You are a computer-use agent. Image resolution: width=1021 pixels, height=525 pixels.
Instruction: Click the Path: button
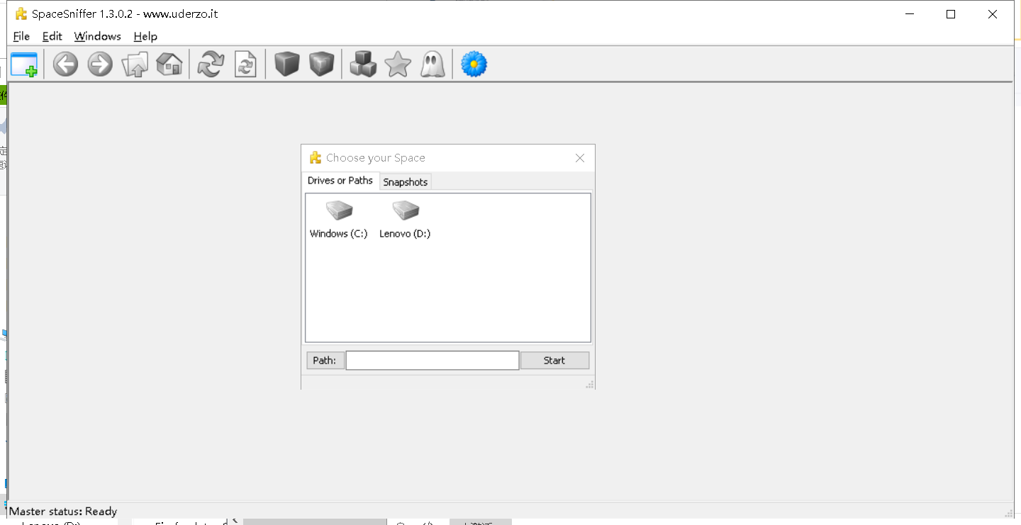coord(325,361)
